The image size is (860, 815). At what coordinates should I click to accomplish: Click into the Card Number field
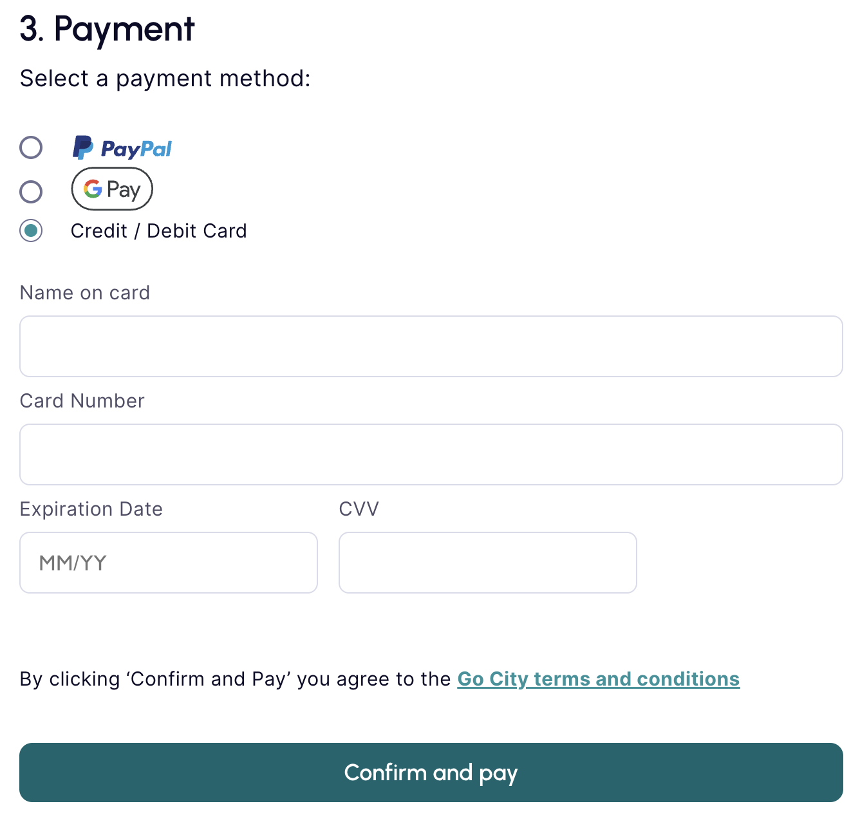pyautogui.click(x=431, y=454)
